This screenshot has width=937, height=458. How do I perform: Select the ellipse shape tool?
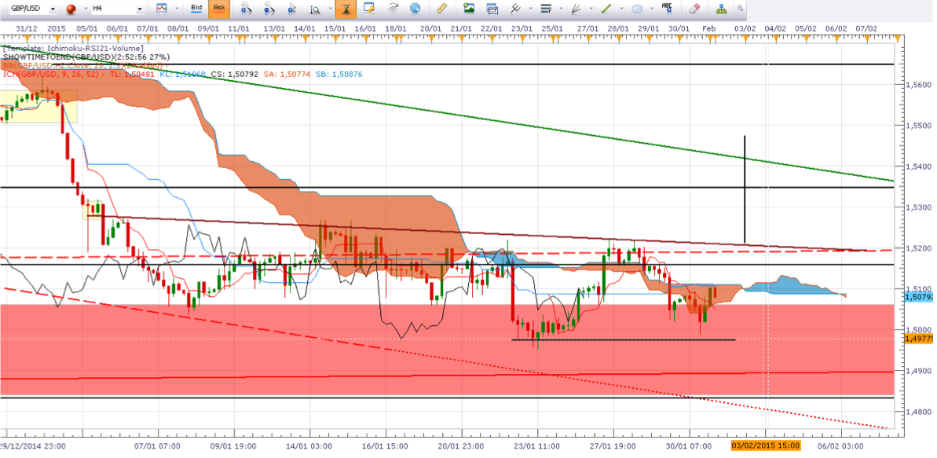pos(638,9)
